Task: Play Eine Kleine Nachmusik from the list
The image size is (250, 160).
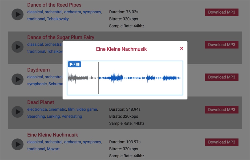Action: [x=18, y=145]
